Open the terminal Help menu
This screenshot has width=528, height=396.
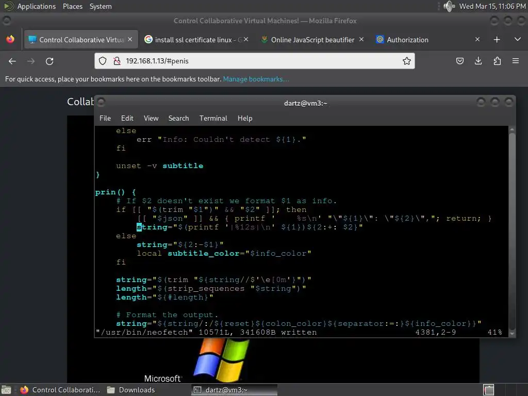pyautogui.click(x=245, y=118)
